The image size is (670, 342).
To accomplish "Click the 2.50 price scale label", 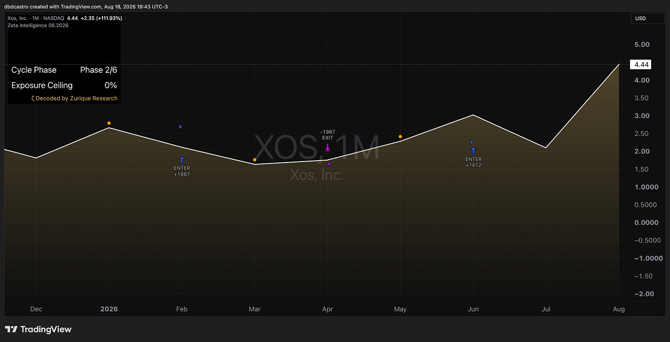I will (x=642, y=133).
